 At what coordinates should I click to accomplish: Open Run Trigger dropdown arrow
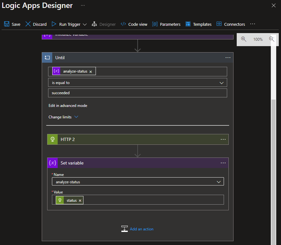[85, 24]
